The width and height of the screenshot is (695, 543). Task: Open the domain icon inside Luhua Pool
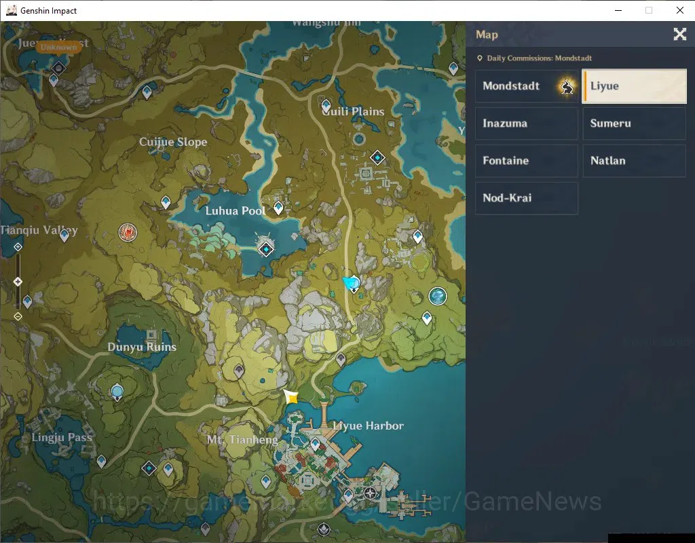266,250
